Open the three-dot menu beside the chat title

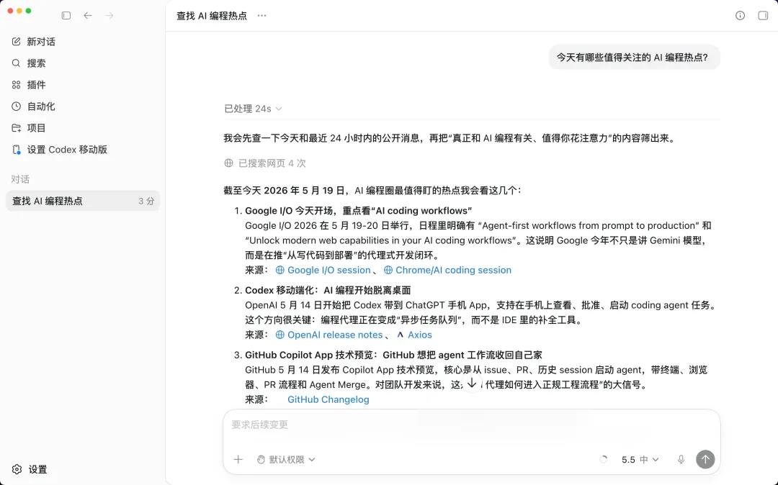pos(262,15)
